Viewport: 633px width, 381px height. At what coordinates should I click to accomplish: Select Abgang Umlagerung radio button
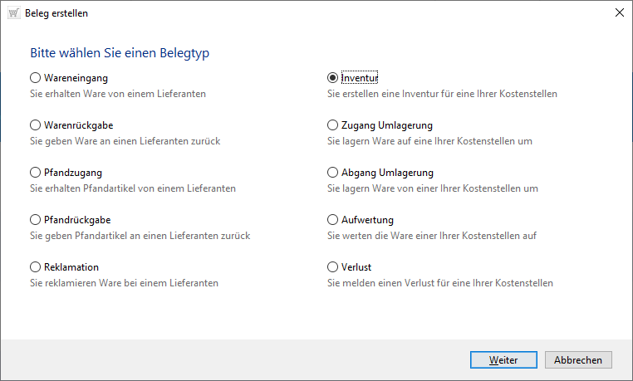click(x=333, y=173)
